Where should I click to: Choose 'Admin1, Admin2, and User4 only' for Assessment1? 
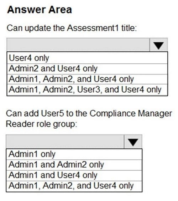87,79
